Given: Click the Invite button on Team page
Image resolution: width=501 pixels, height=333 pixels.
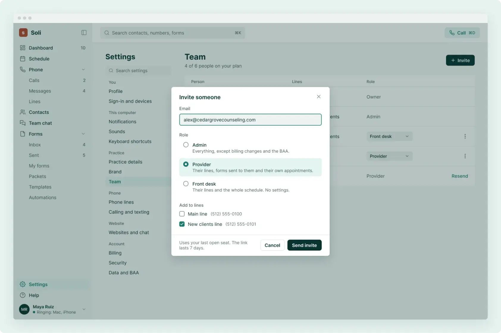Looking at the screenshot, I should (x=460, y=60).
